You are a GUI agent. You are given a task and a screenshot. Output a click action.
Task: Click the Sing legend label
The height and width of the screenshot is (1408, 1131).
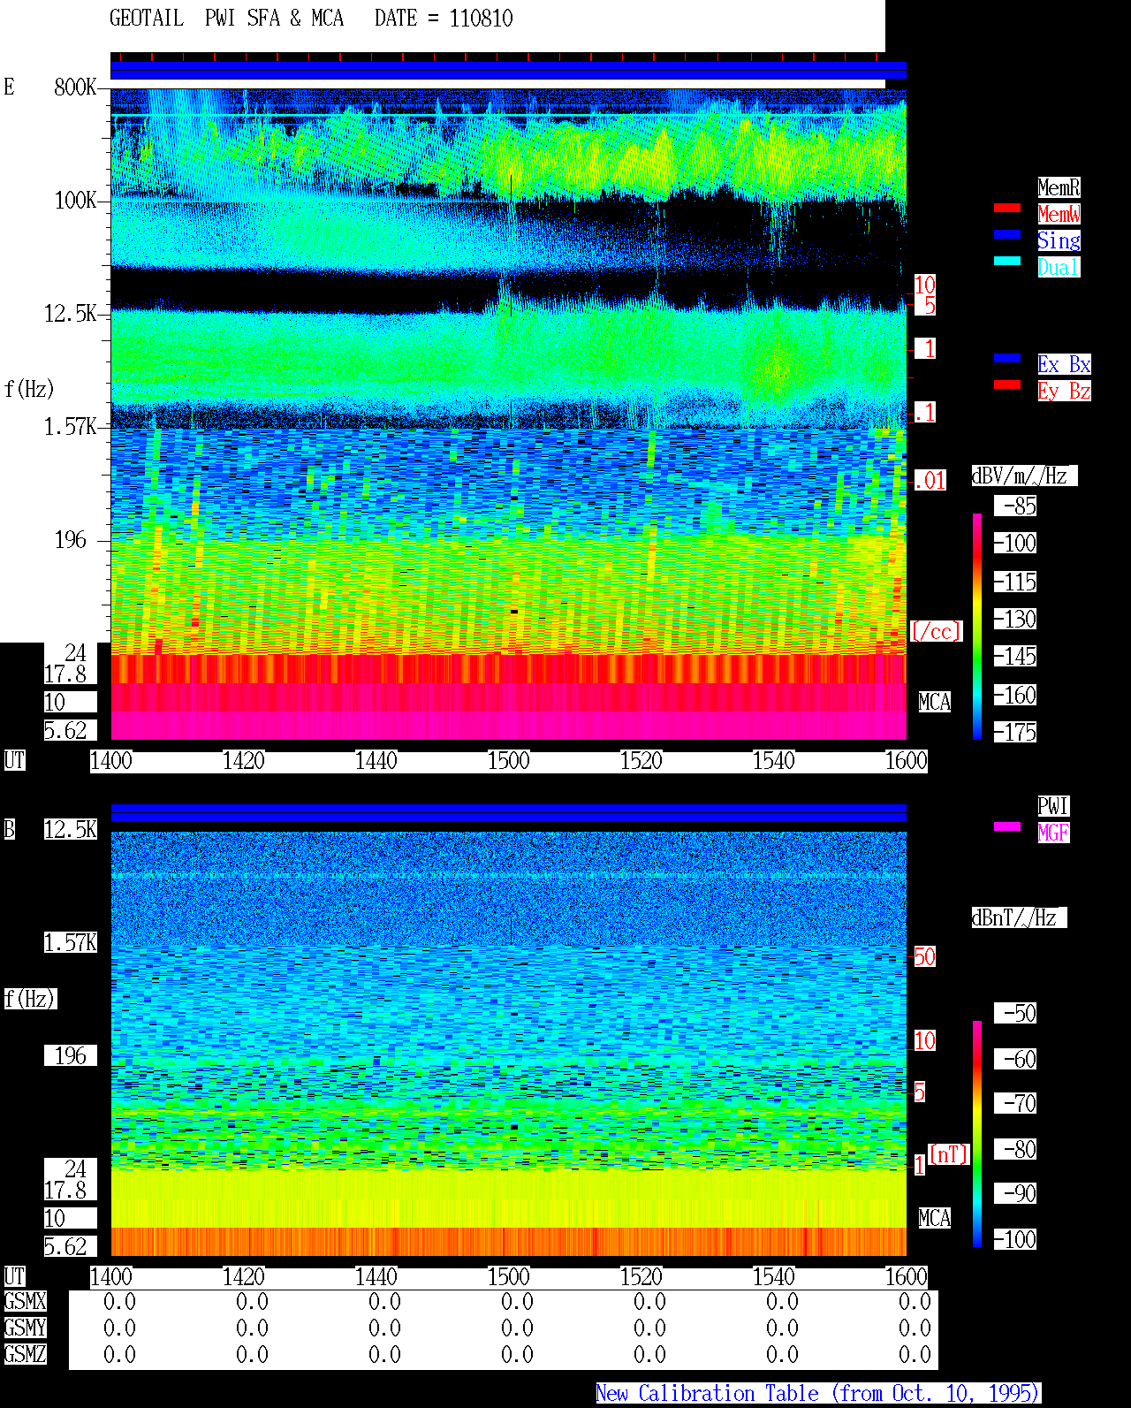tap(1059, 240)
